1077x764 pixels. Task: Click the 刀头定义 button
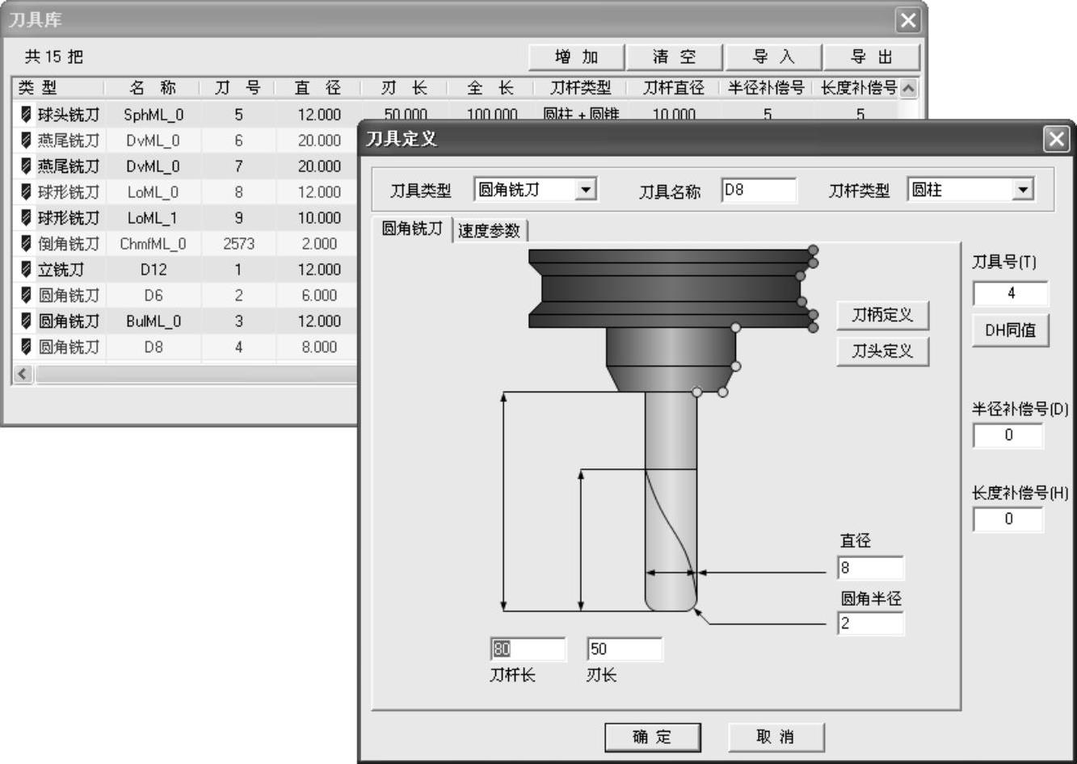tap(882, 351)
